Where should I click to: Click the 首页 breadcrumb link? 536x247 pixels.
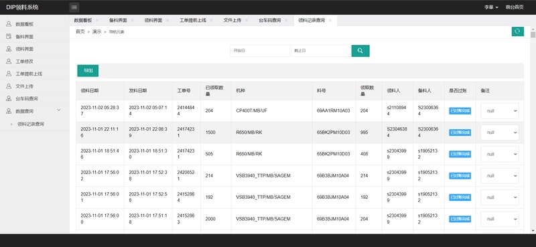[x=80, y=31]
